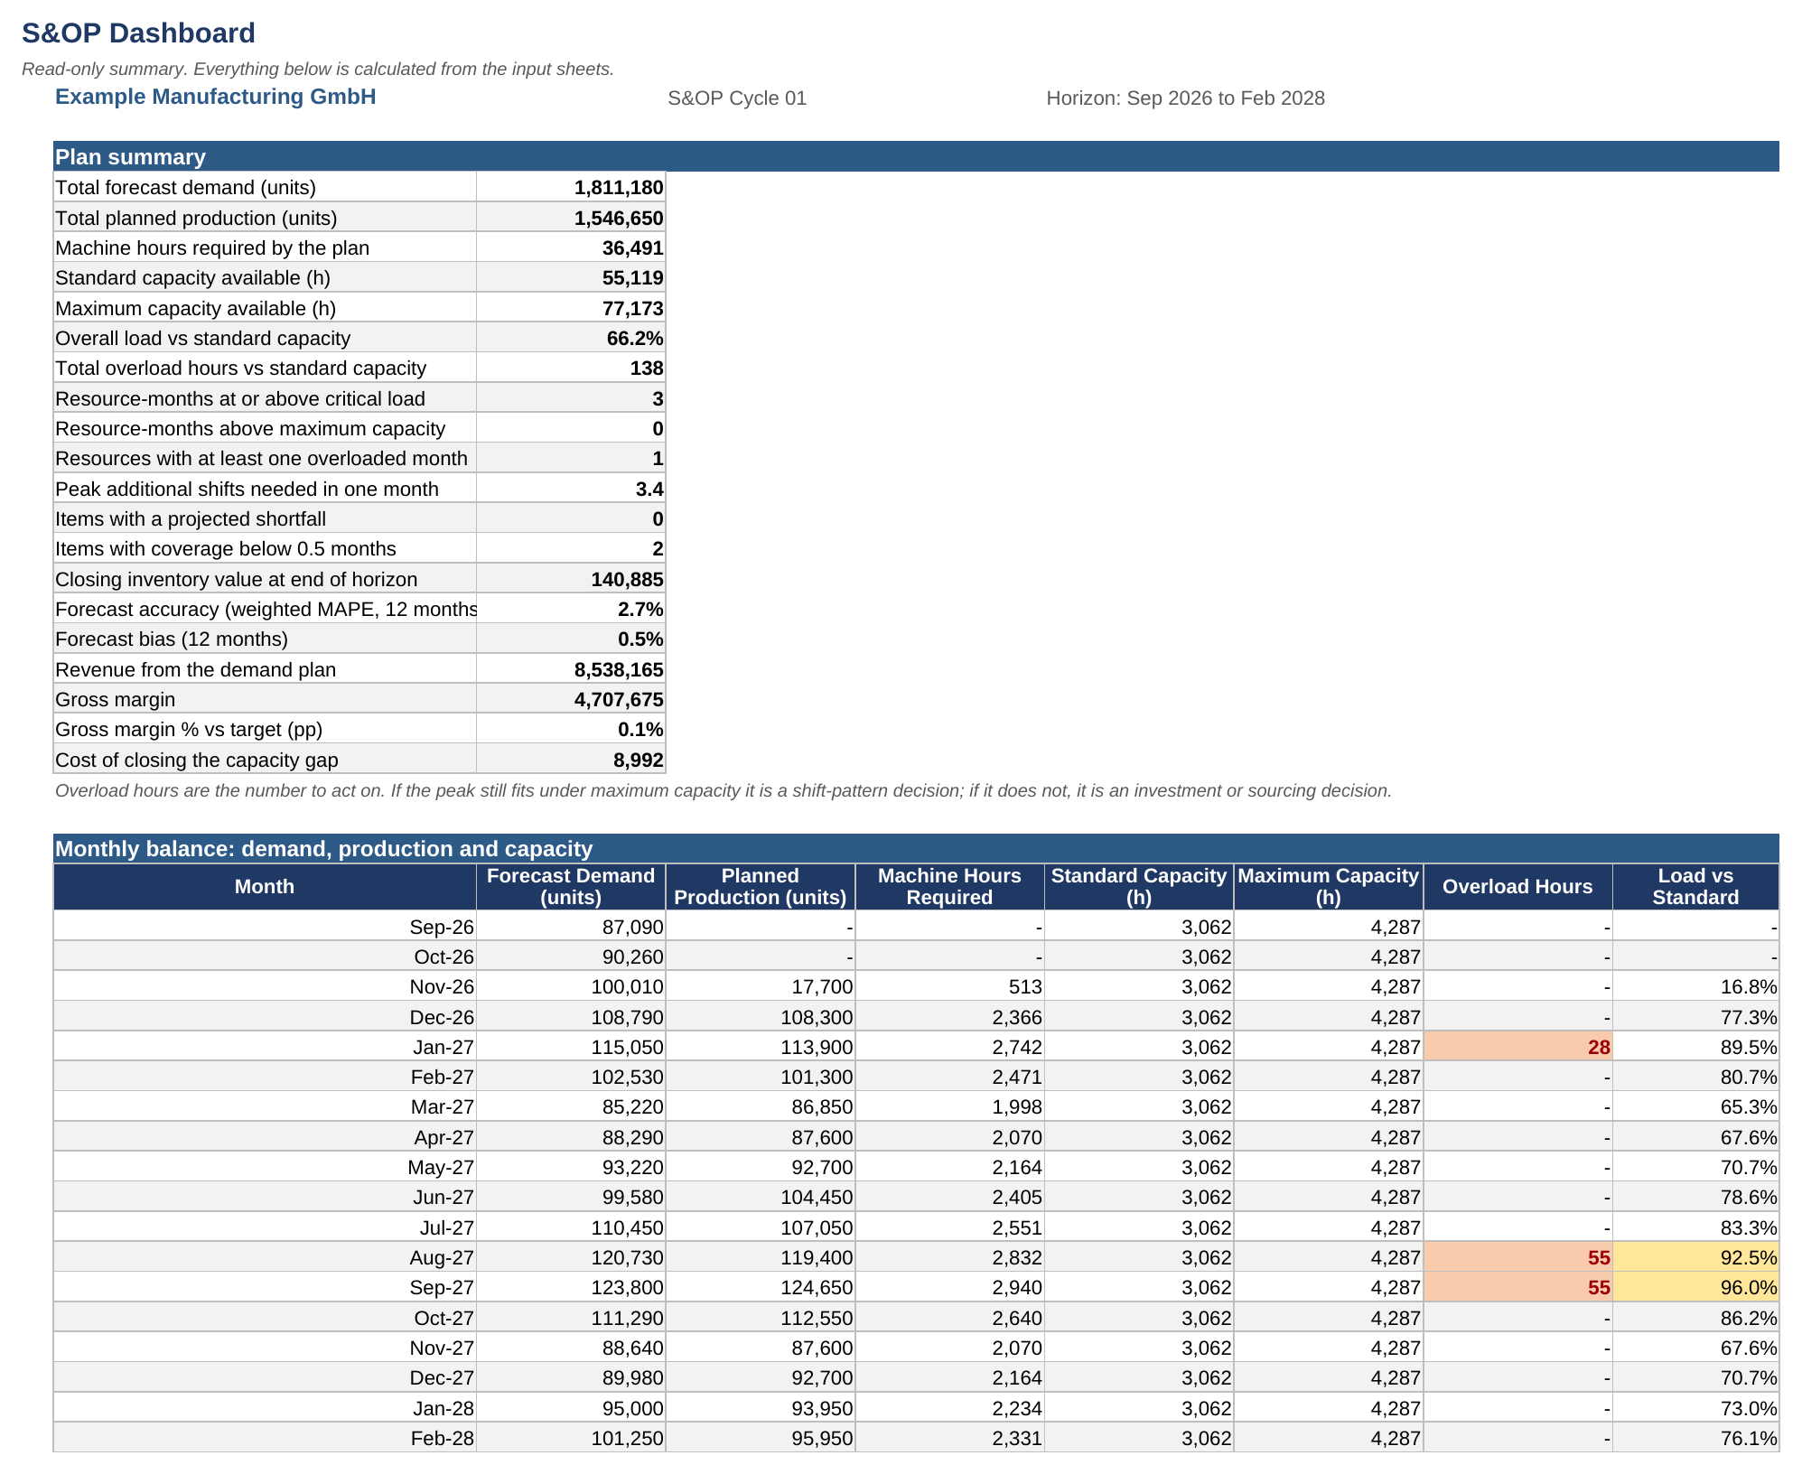The width and height of the screenshot is (1802, 1474).
Task: Select Closing inventory value 140,885
Action: point(571,579)
